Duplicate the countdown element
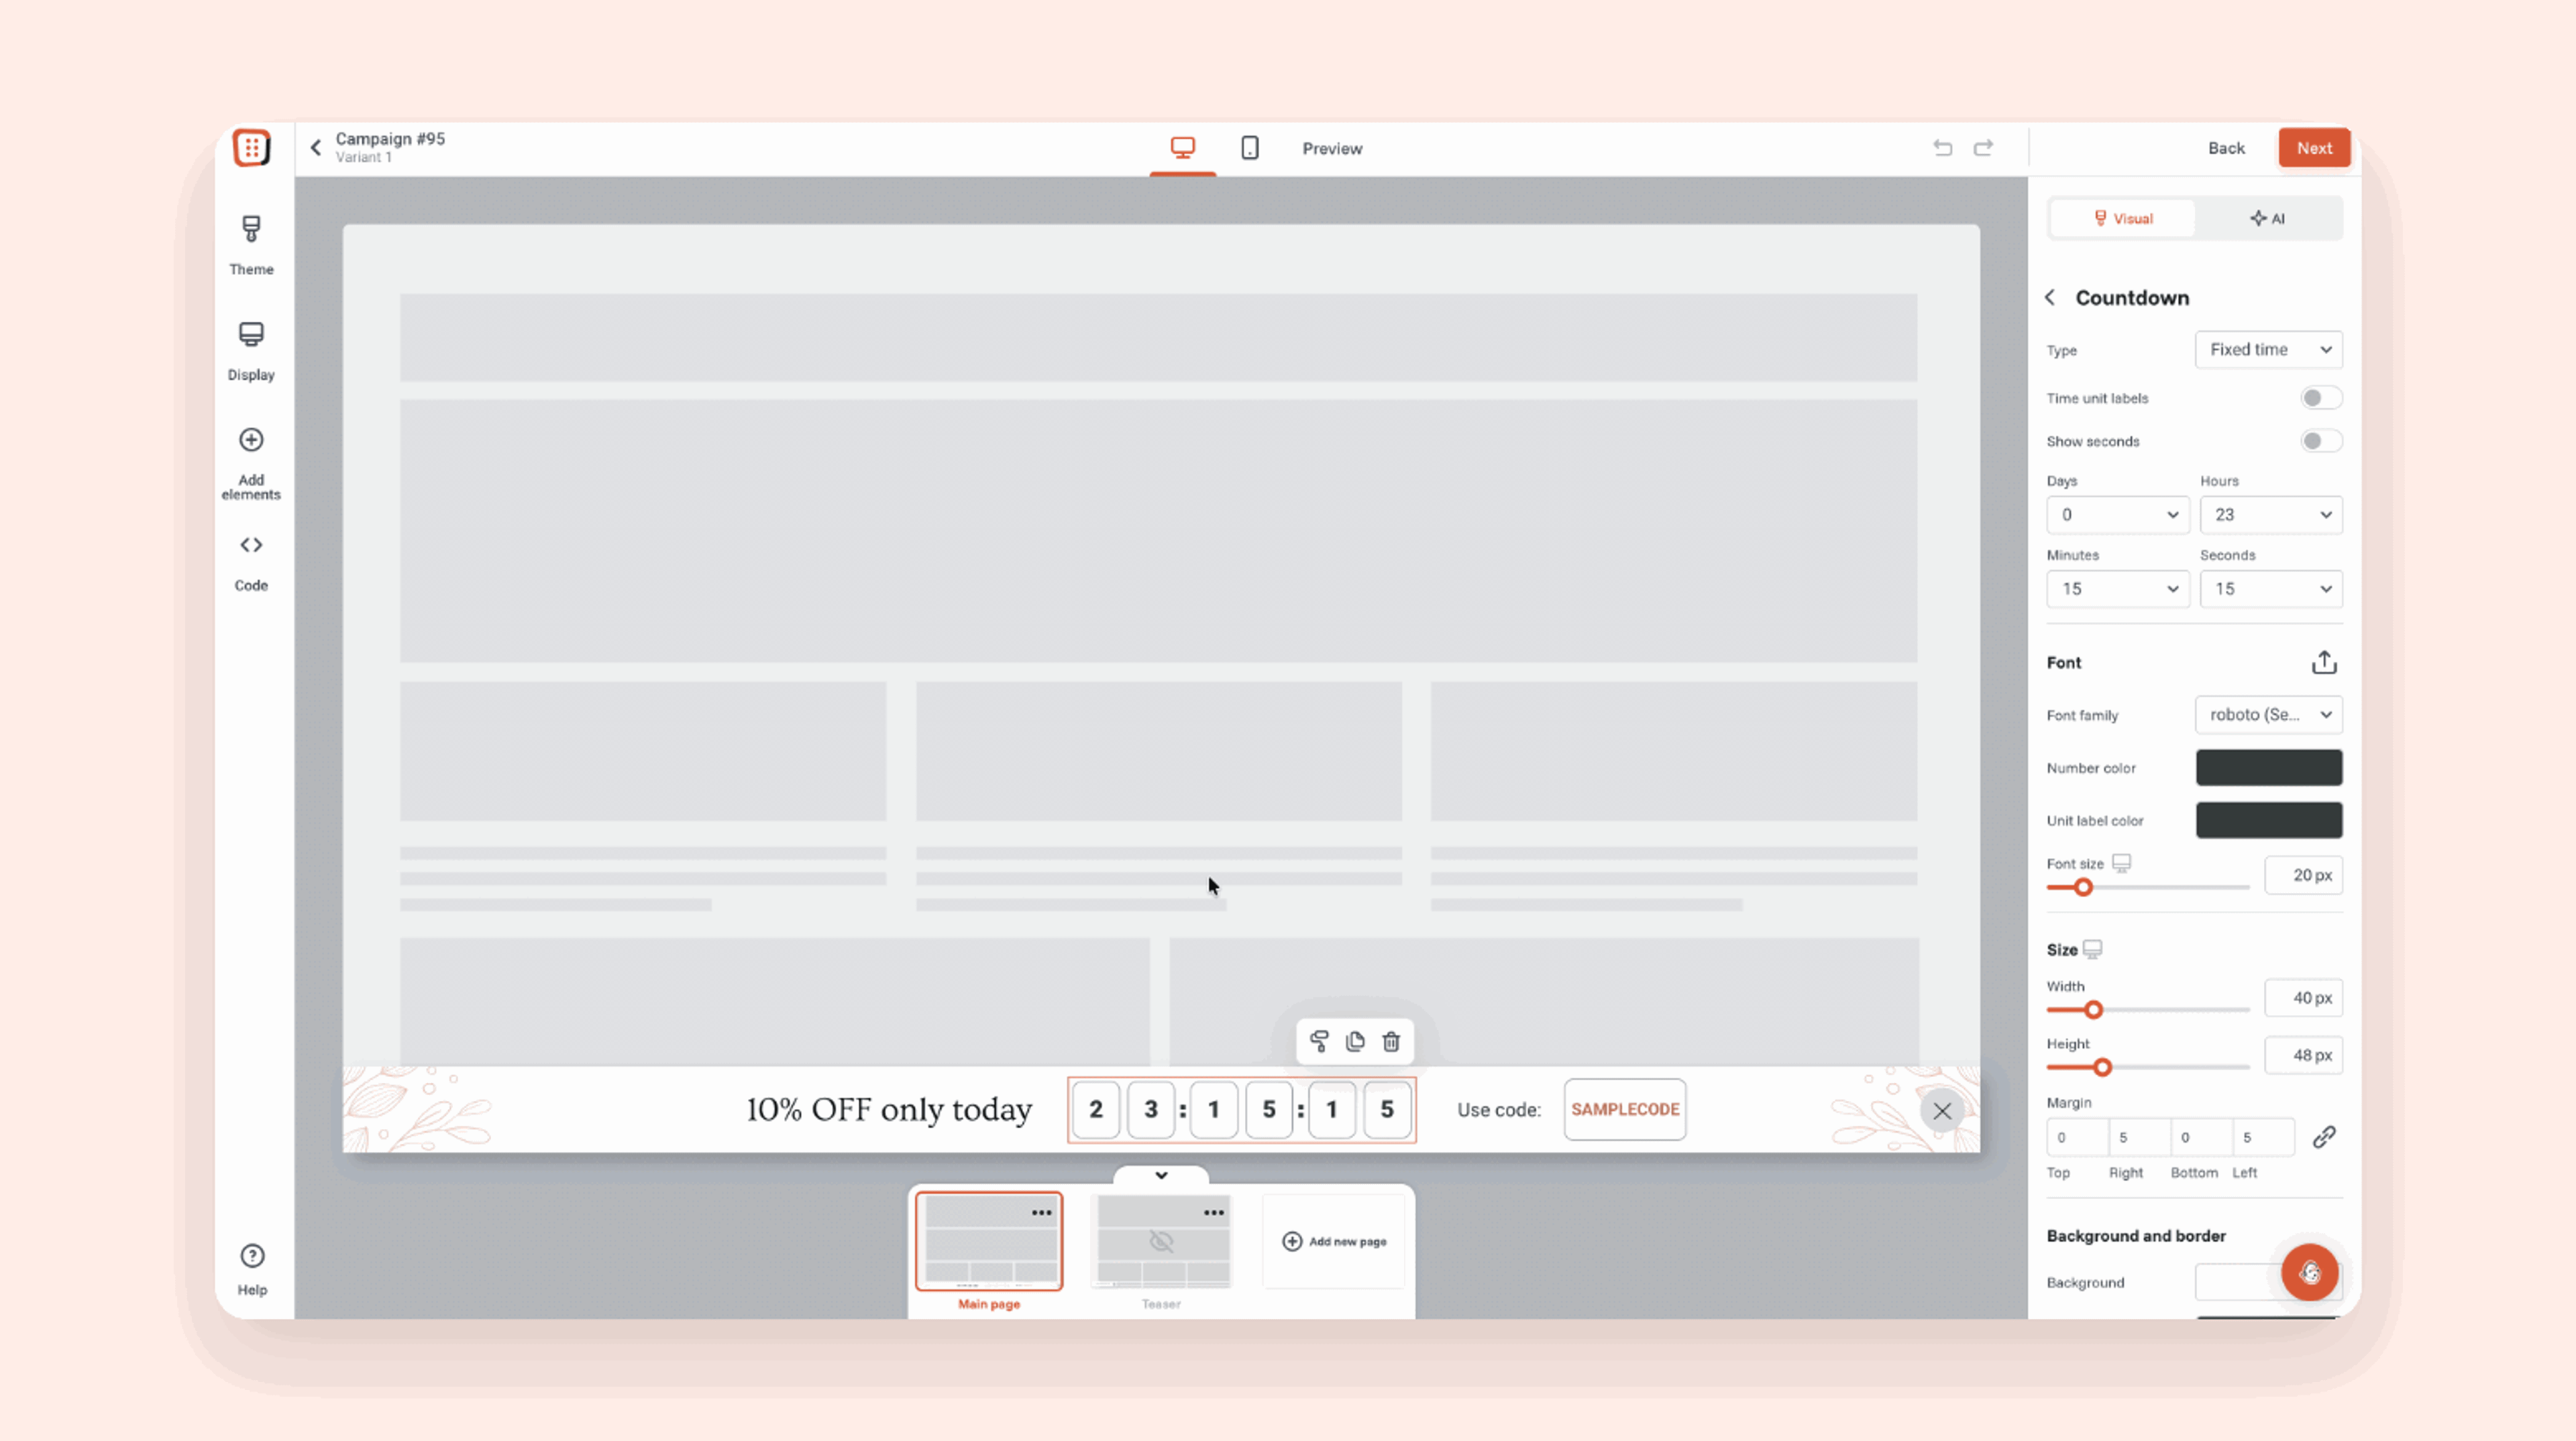The image size is (2576, 1441). click(1355, 1042)
